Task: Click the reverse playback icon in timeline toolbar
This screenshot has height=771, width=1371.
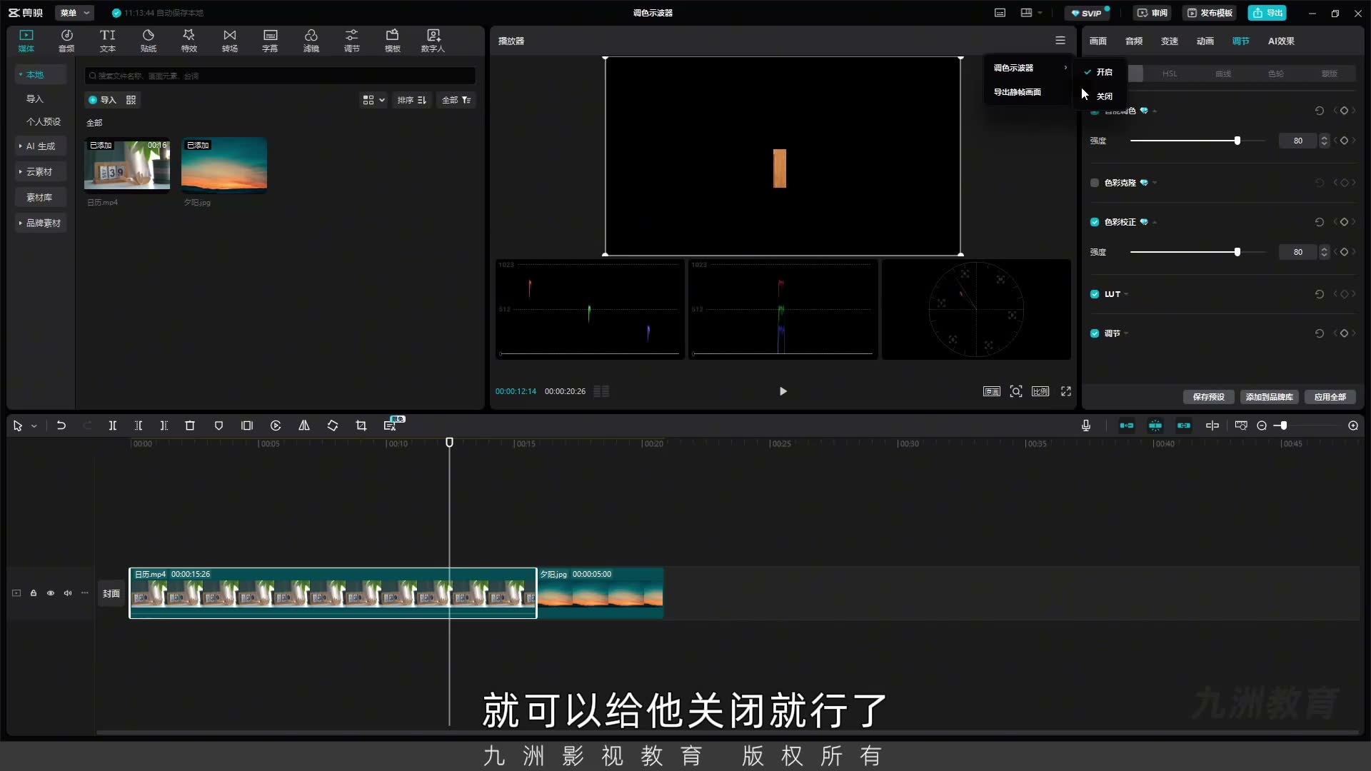Action: click(276, 425)
